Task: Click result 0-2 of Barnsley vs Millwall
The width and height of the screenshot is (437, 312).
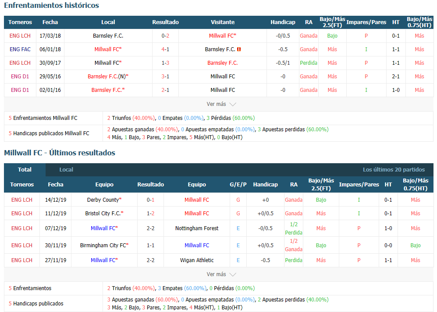Action: [x=165, y=35]
